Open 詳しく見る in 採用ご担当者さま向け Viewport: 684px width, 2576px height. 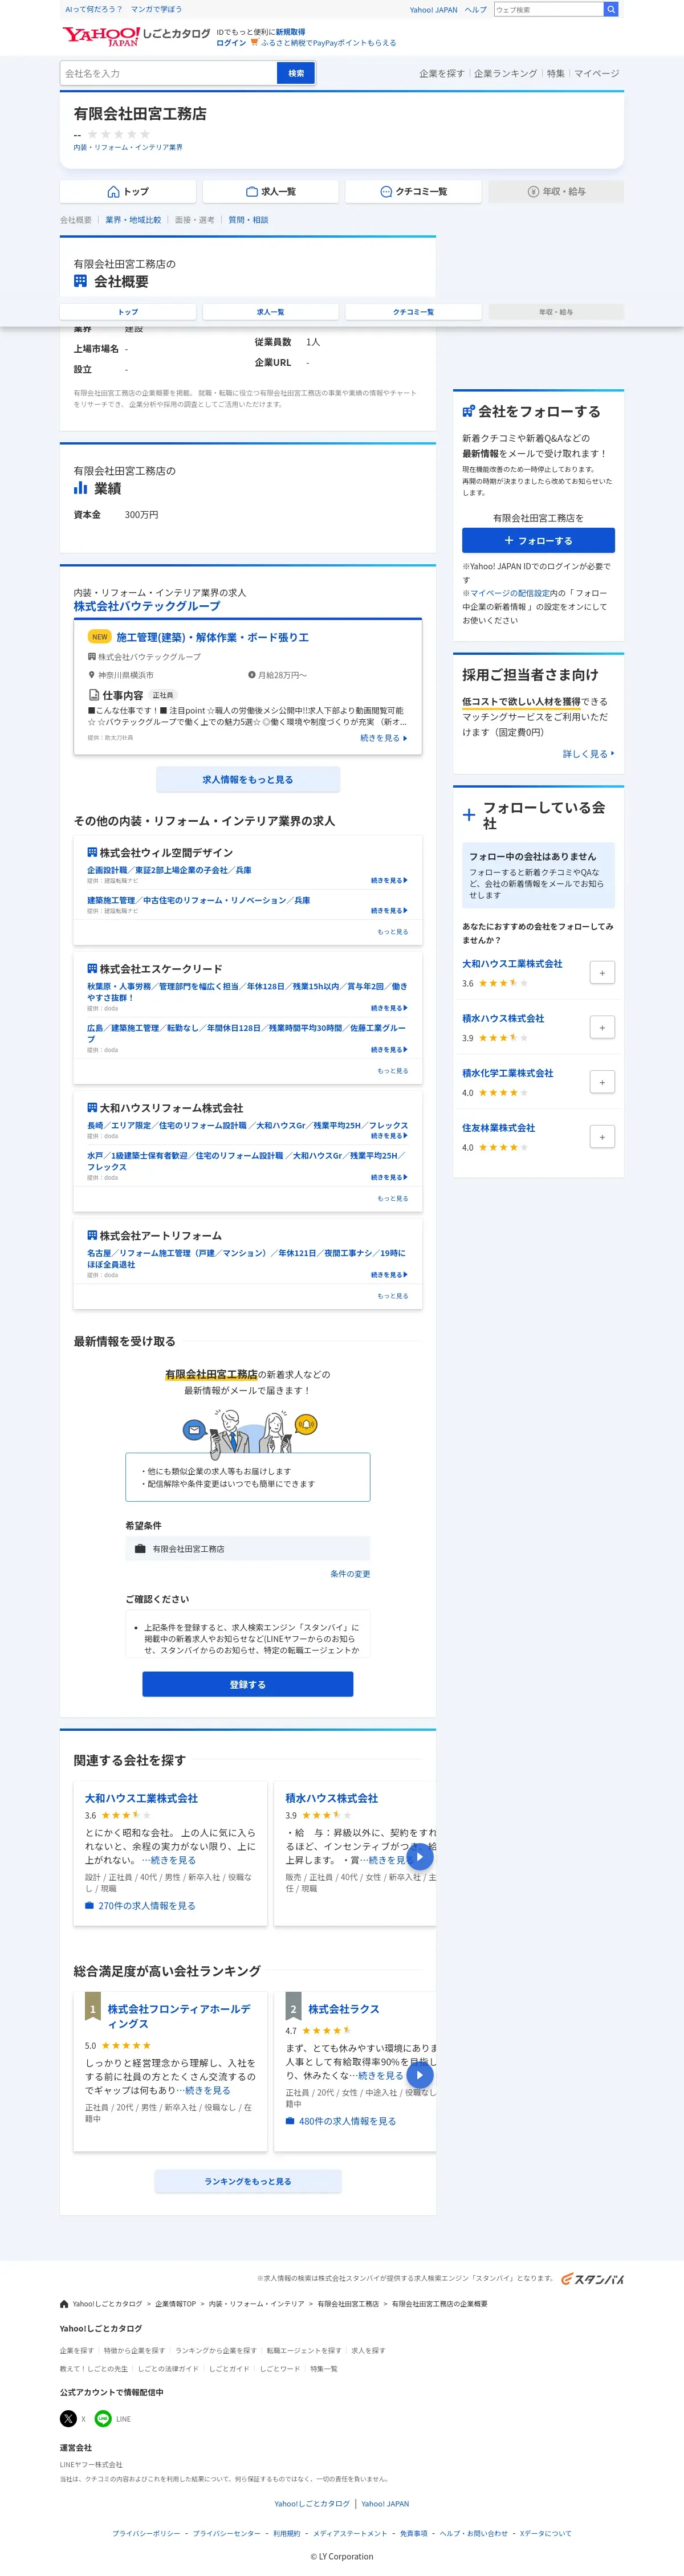(589, 754)
